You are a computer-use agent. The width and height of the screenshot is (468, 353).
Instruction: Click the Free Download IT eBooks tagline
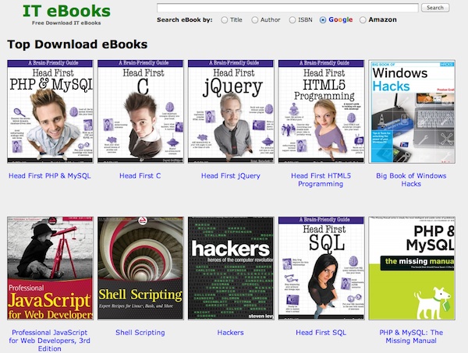coord(66,23)
